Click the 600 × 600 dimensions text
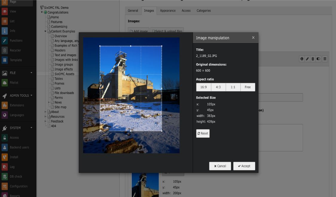Screen dimensions: 336x197 (203, 70)
